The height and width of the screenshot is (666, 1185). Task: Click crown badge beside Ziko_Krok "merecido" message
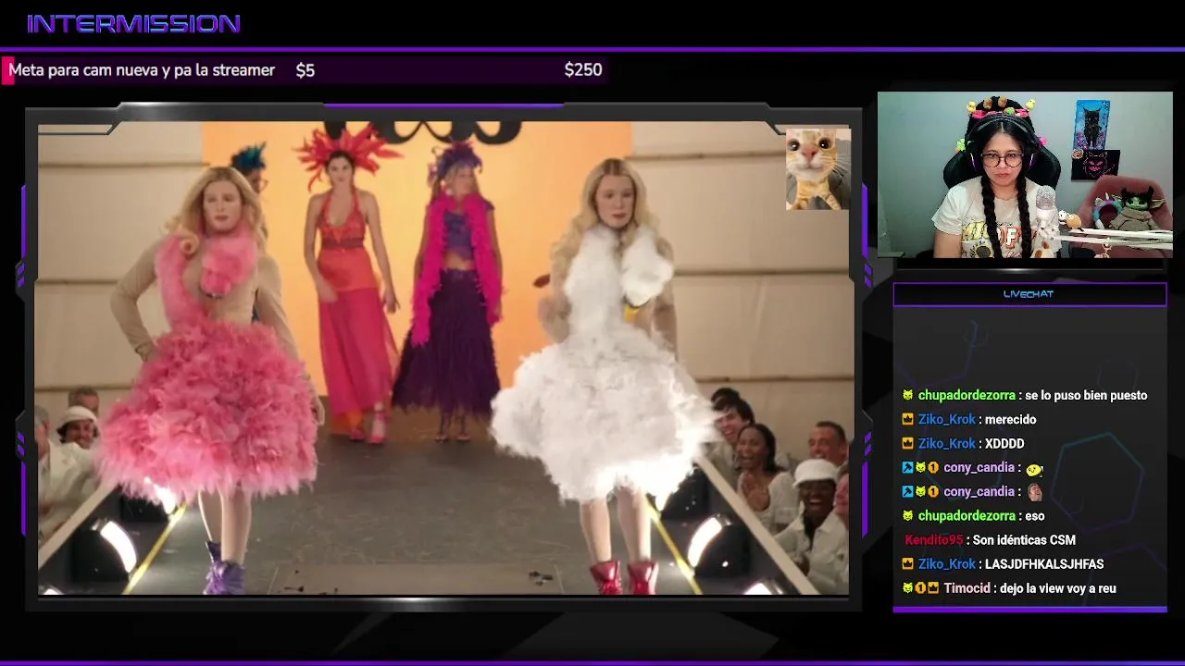pos(908,420)
